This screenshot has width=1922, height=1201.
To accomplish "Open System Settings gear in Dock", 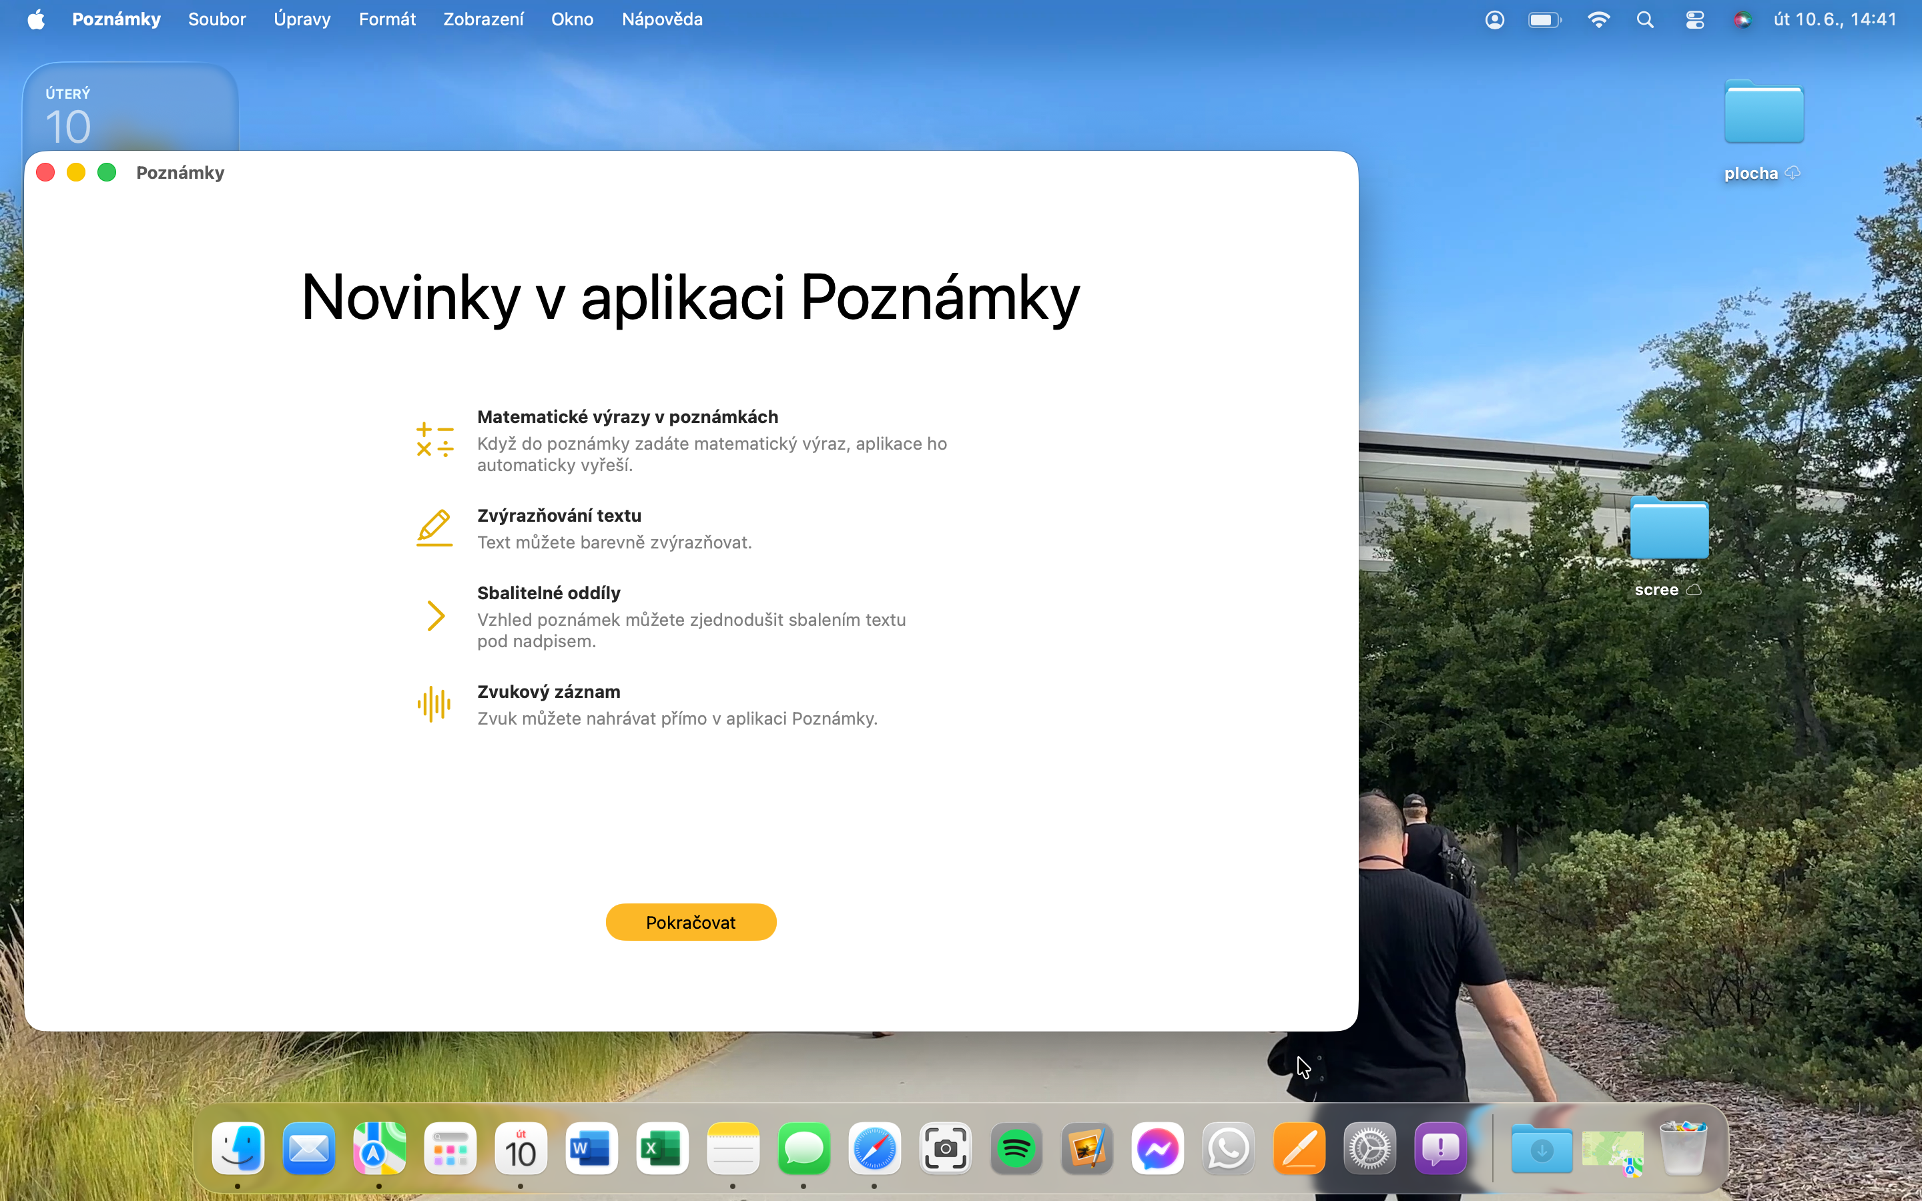I will click(1369, 1148).
